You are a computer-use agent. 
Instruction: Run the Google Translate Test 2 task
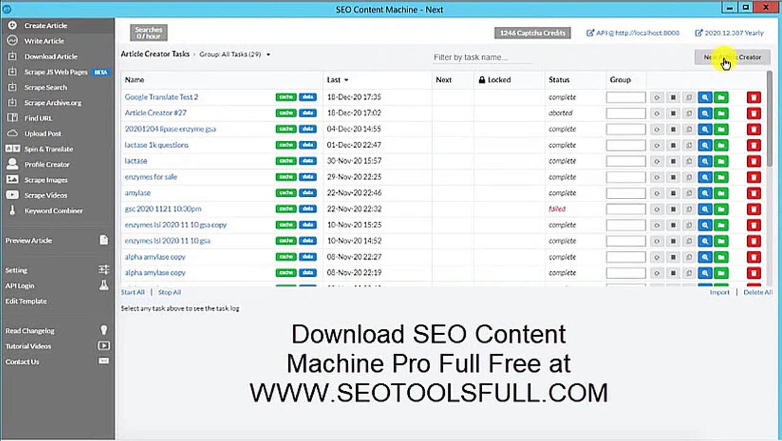tap(657, 97)
